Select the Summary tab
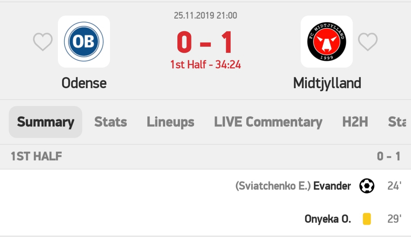The image size is (411, 237). (x=46, y=122)
